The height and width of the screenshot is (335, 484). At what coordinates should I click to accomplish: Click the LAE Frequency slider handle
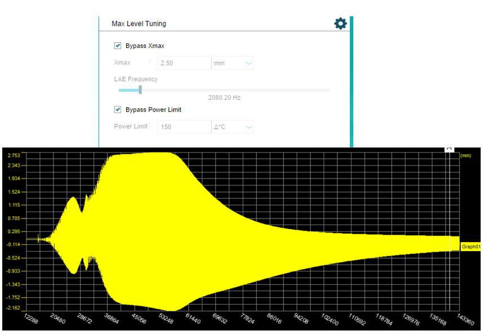[140, 90]
